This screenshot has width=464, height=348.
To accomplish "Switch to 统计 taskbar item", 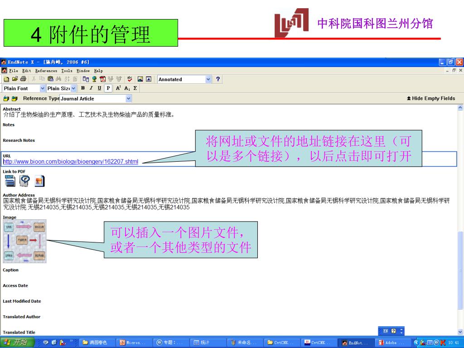I will (x=208, y=343).
